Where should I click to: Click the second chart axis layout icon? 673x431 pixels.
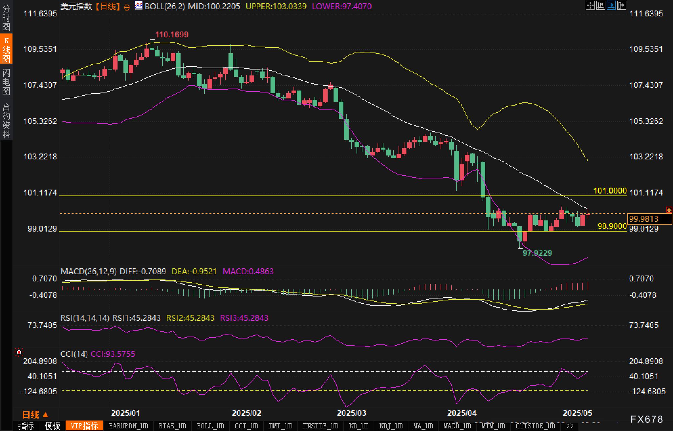click(x=600, y=6)
